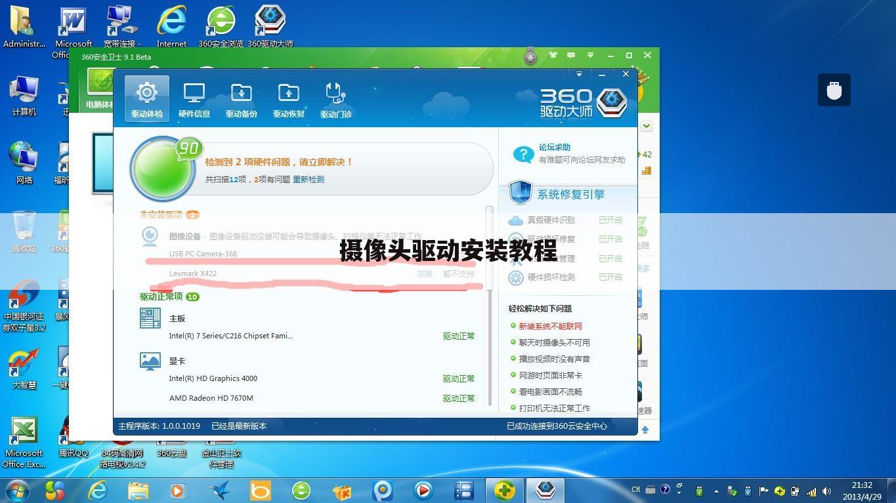Select the 网络 desktop icon
The height and width of the screenshot is (503, 896).
click(x=24, y=163)
